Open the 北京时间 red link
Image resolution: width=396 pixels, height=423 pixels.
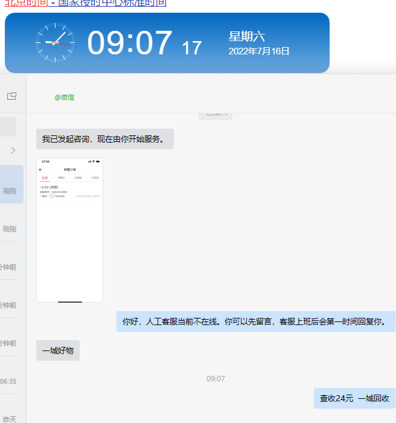(25, 3)
